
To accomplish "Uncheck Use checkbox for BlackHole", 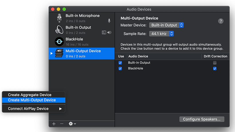I will point(120,69).
